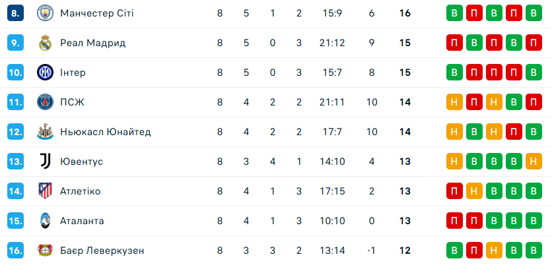Screen dimensions: 552x267
Task: Select the Atalanta club crest
Action: 45,221
